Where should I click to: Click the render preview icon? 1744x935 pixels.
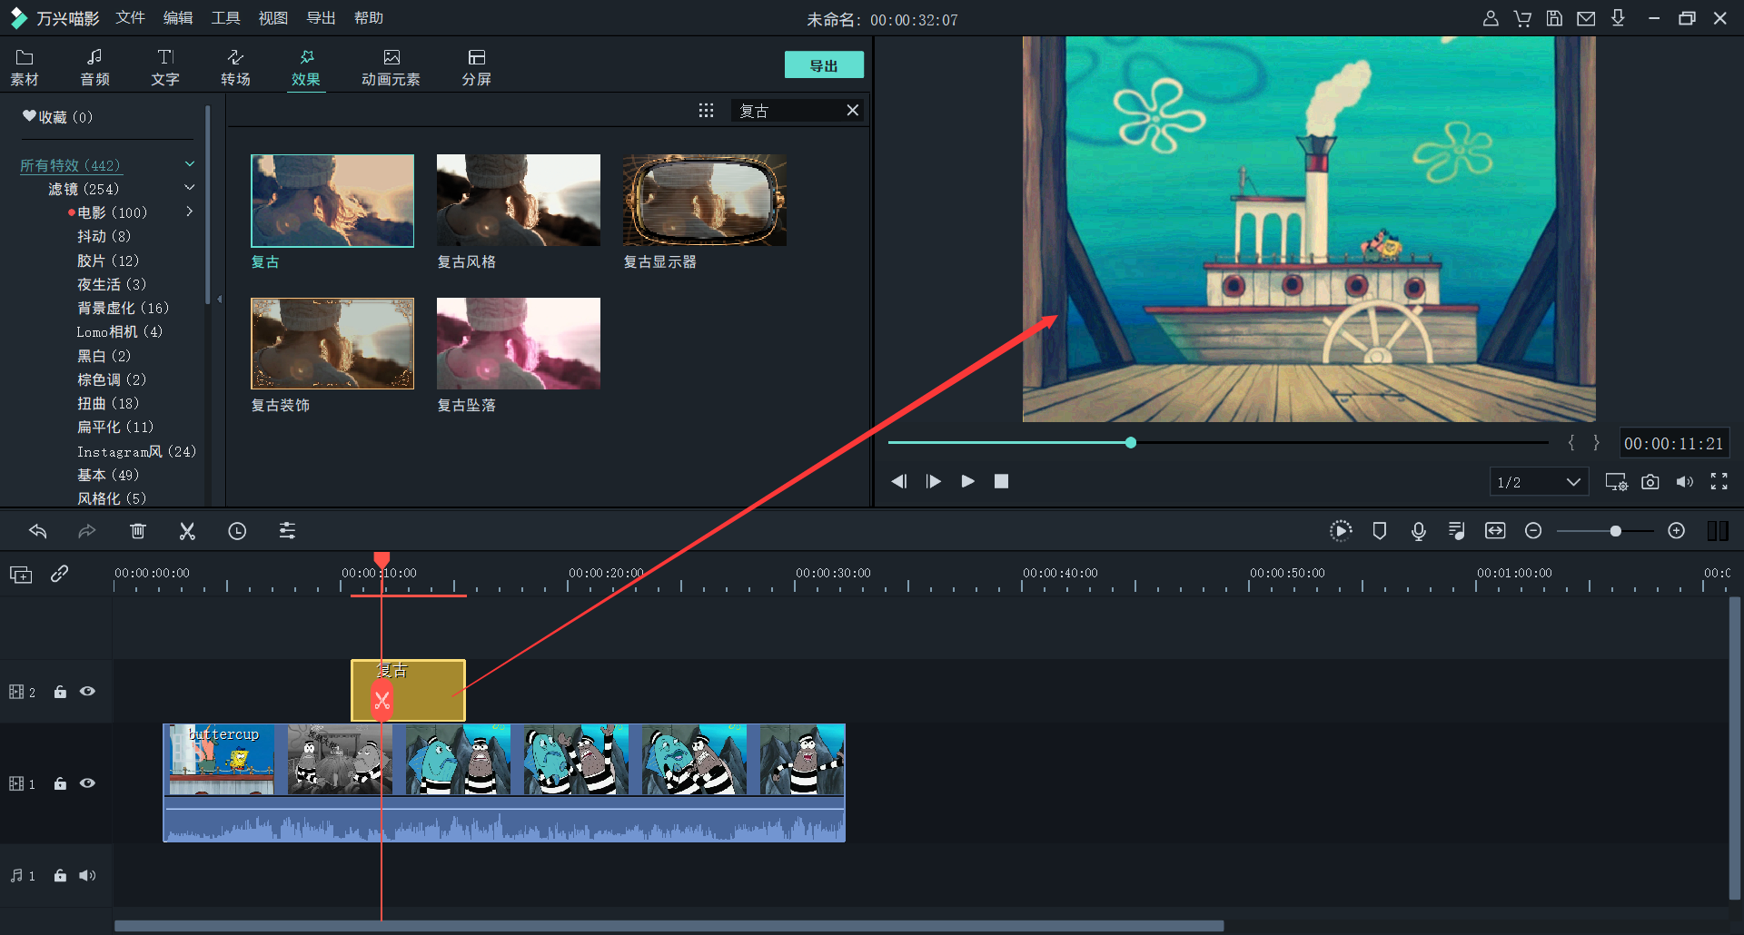pos(1341,531)
